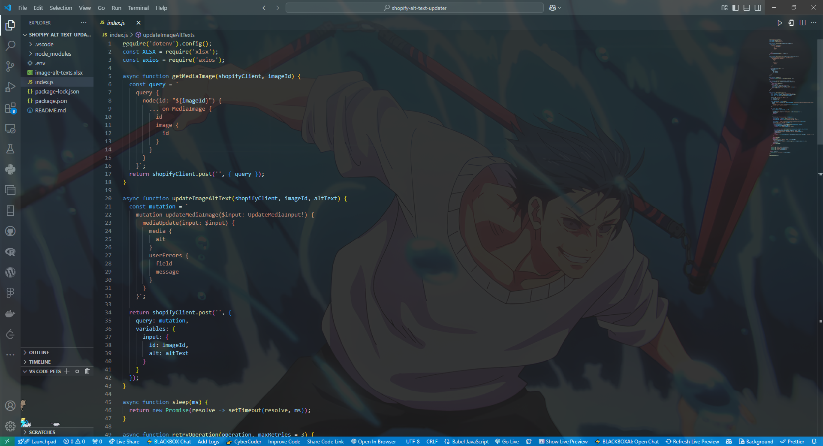Click Copilot status icon in status bar

729,442
